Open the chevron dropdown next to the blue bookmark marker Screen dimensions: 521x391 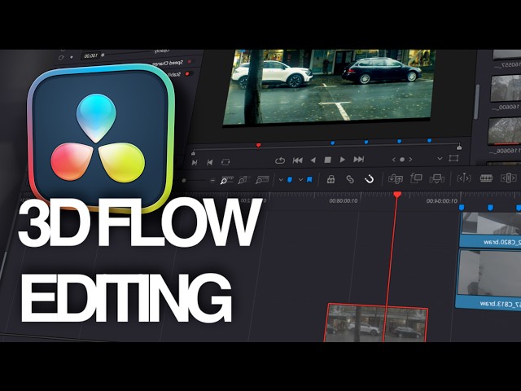coord(300,180)
